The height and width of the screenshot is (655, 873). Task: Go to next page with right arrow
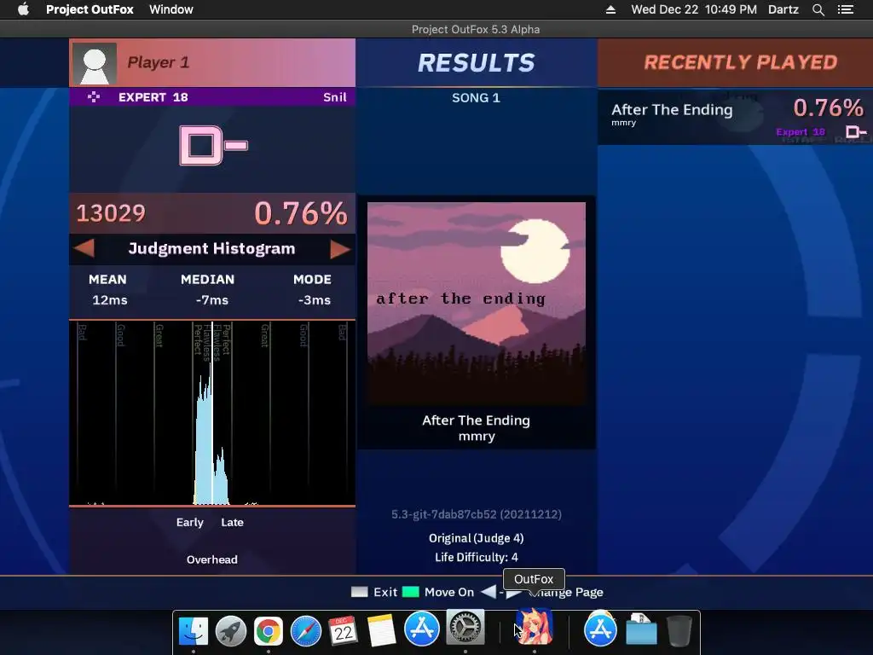339,249
